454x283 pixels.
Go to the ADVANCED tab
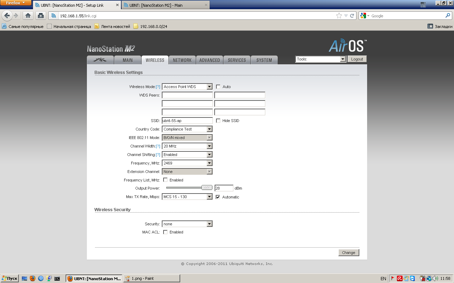(x=210, y=60)
